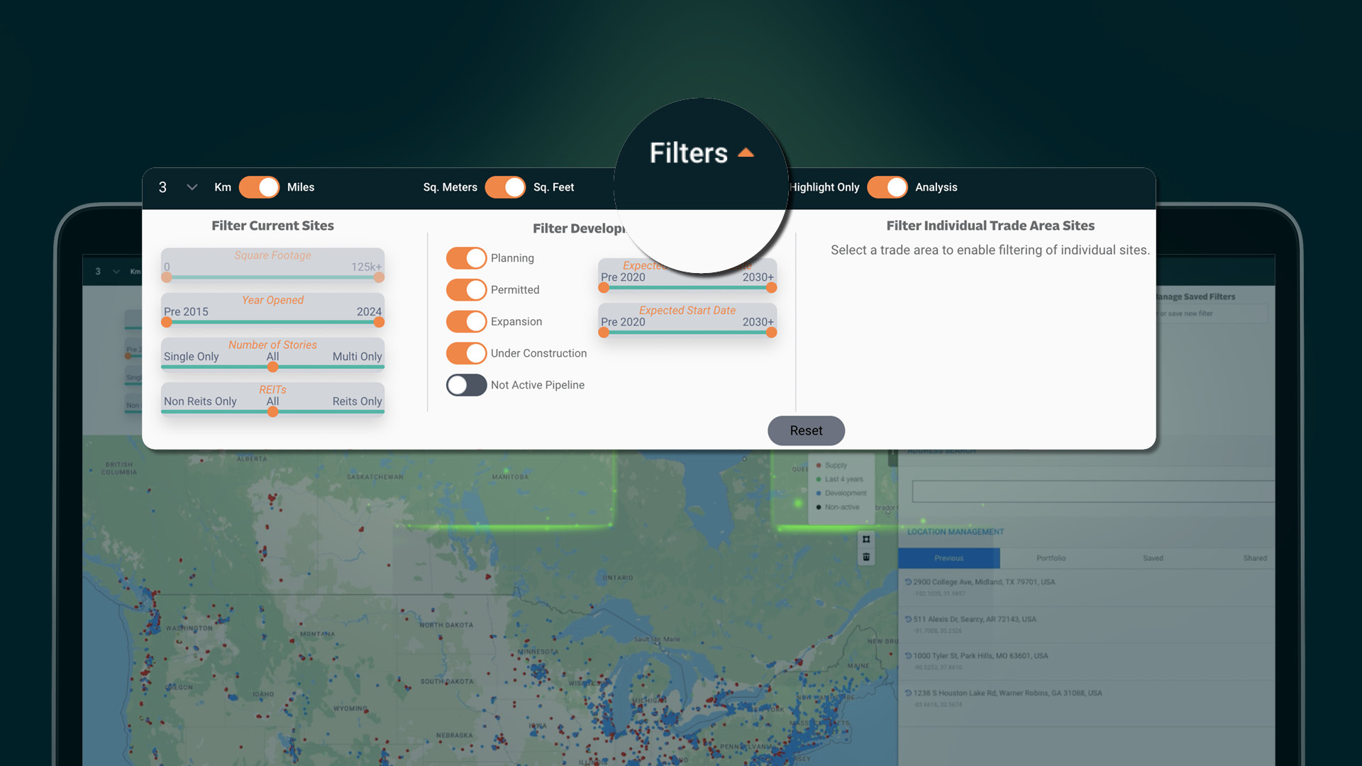Toggle the Not Active Pipeline switch
This screenshot has width=1362, height=766.
466,384
